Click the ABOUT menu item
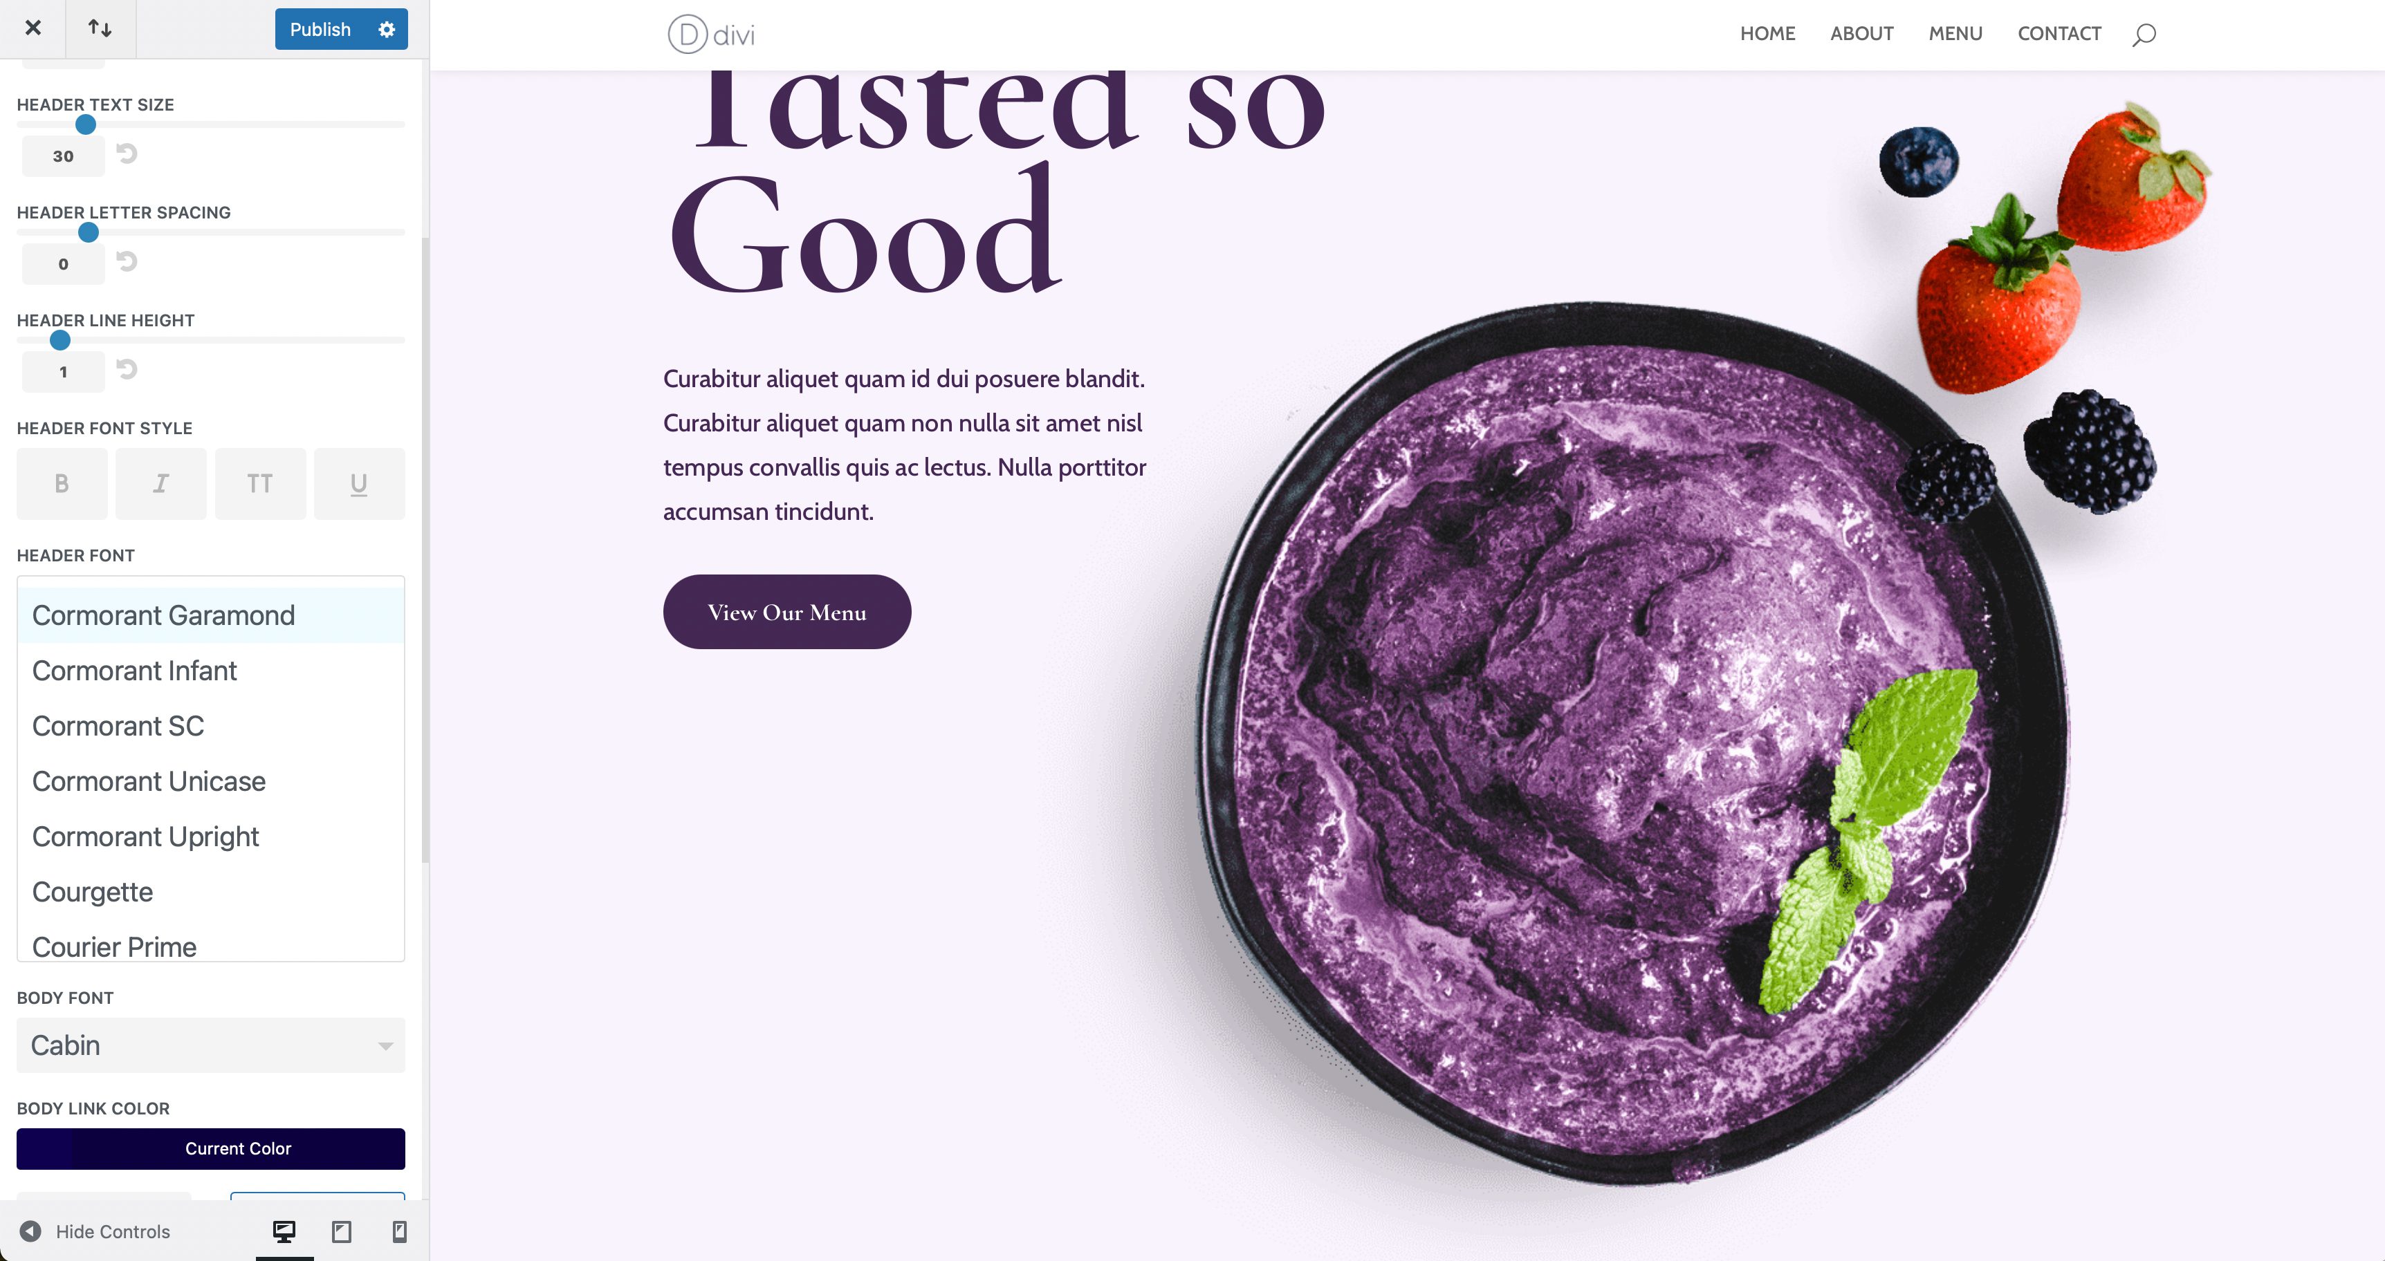2385x1261 pixels. 1861,33
